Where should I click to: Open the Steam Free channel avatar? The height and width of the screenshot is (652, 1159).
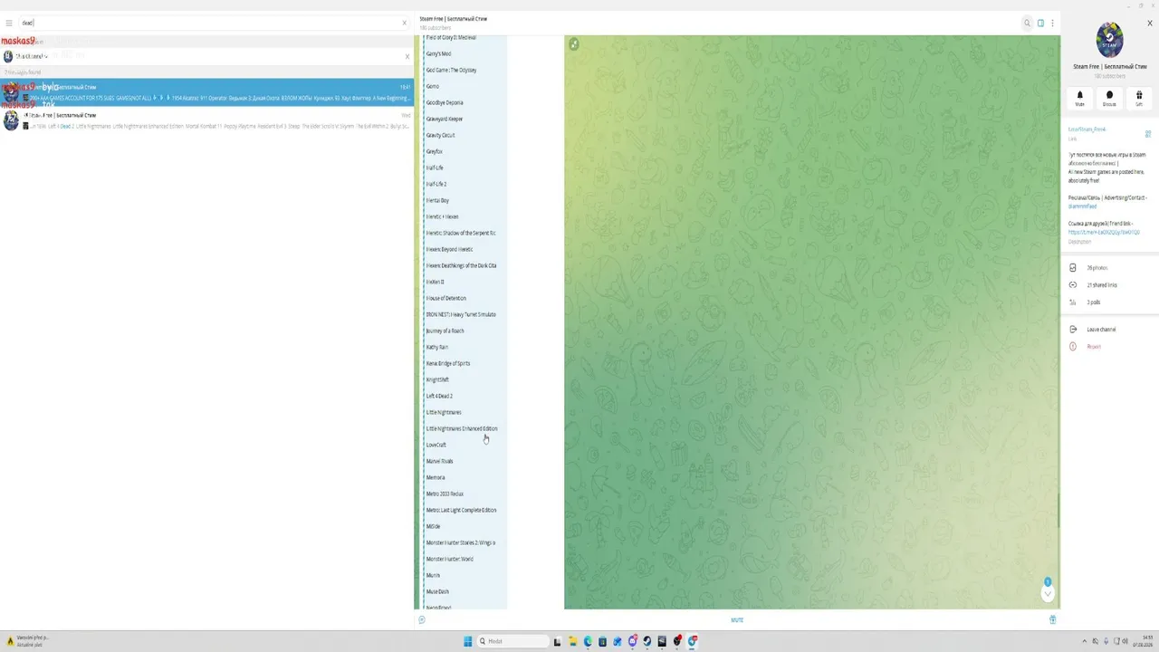point(1109,40)
